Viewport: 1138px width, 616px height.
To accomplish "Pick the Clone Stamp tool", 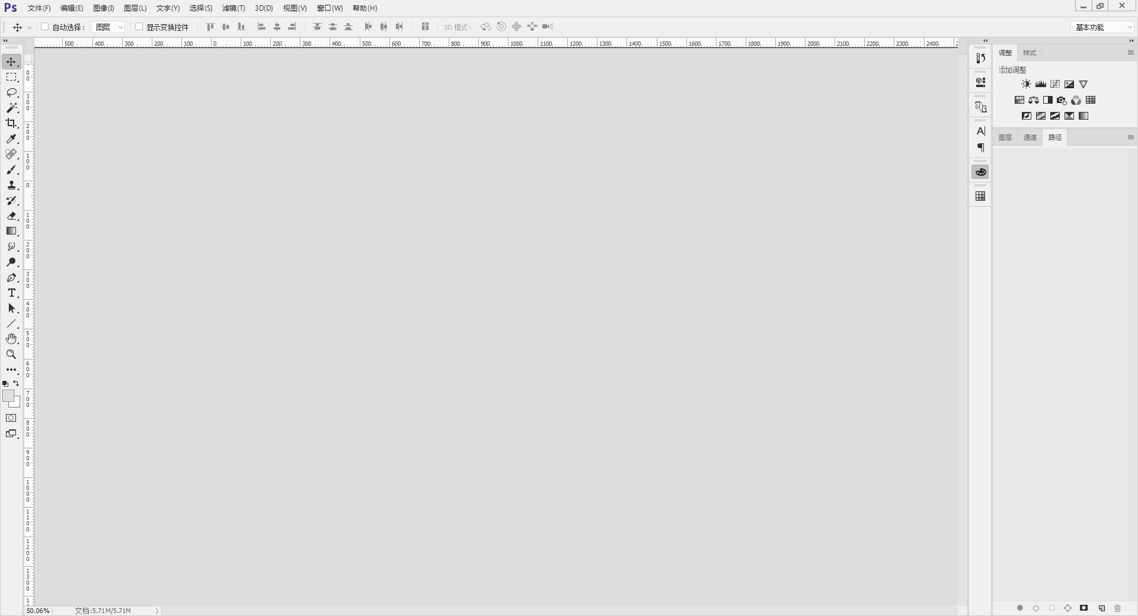I will tap(11, 185).
